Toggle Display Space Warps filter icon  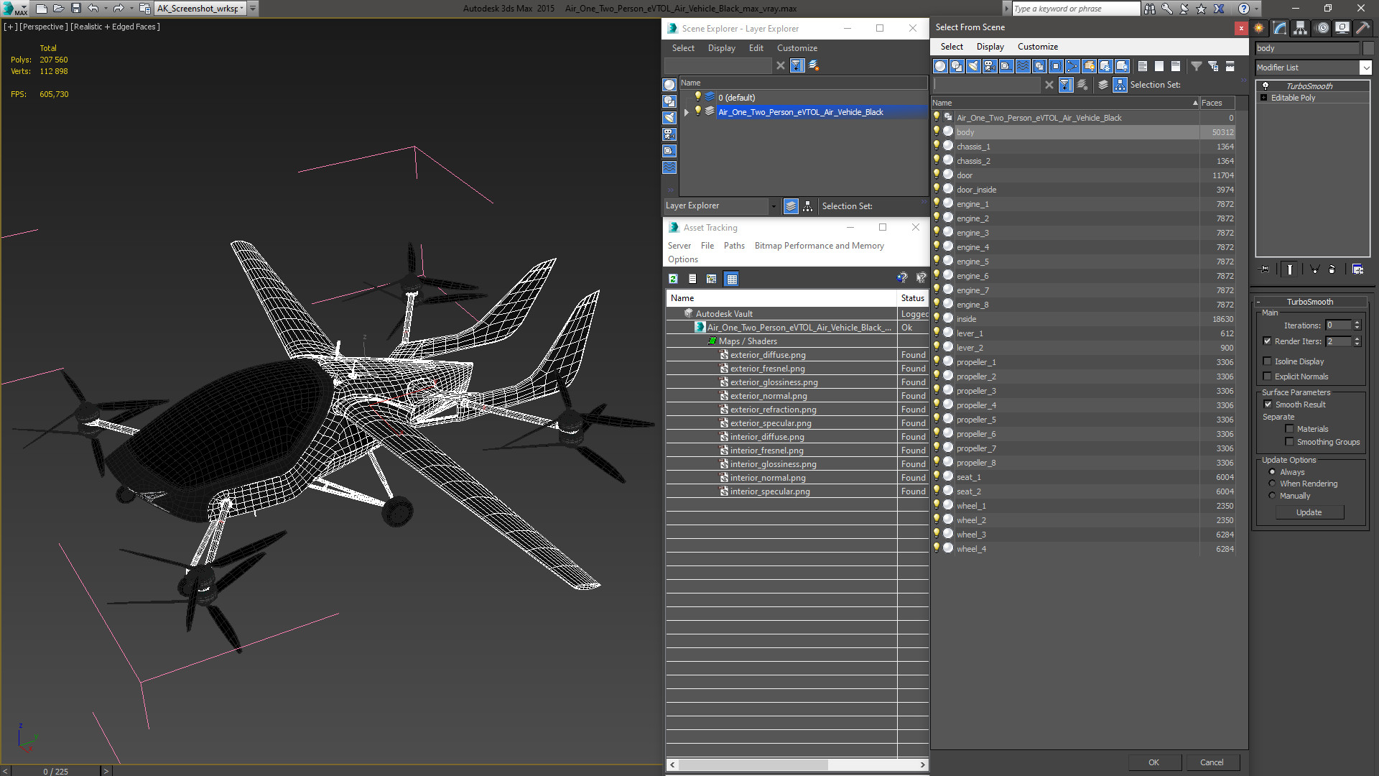tap(1023, 66)
